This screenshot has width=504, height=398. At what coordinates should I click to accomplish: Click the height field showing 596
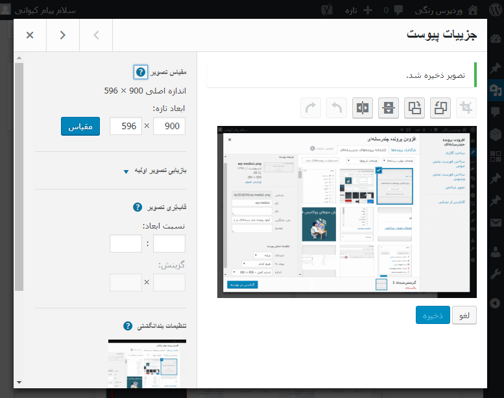click(126, 126)
